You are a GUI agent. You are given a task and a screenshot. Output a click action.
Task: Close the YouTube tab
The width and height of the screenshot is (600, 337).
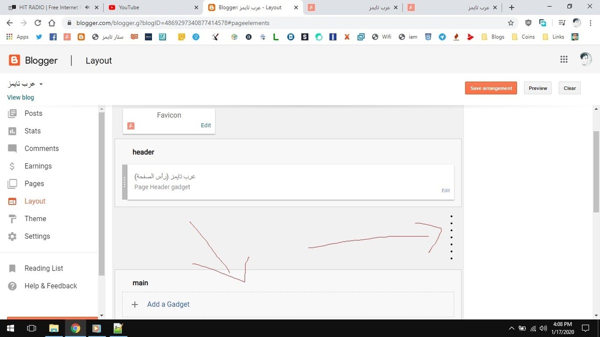tap(195, 7)
